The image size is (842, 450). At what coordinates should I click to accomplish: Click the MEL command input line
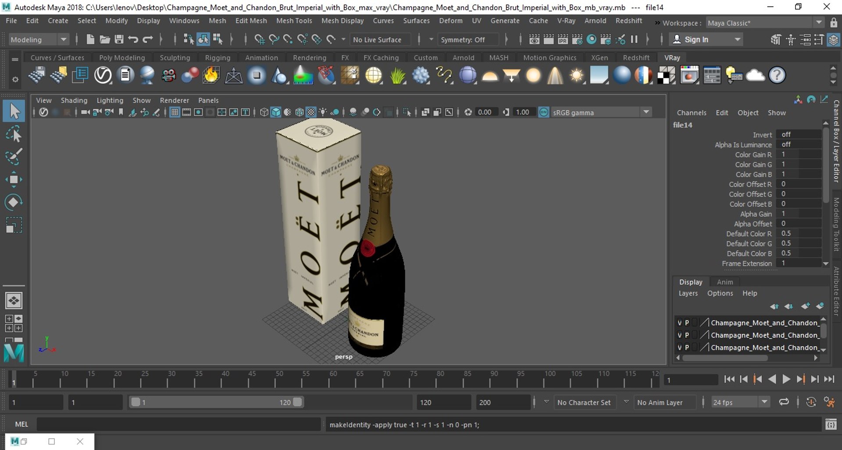coord(178,424)
